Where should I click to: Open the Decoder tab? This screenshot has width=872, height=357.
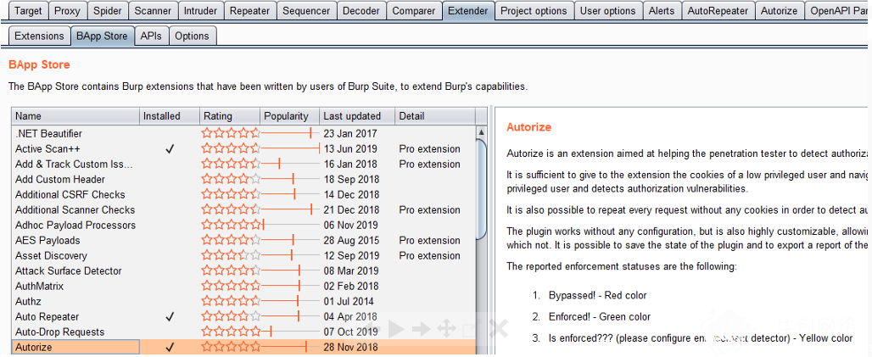pos(361,10)
